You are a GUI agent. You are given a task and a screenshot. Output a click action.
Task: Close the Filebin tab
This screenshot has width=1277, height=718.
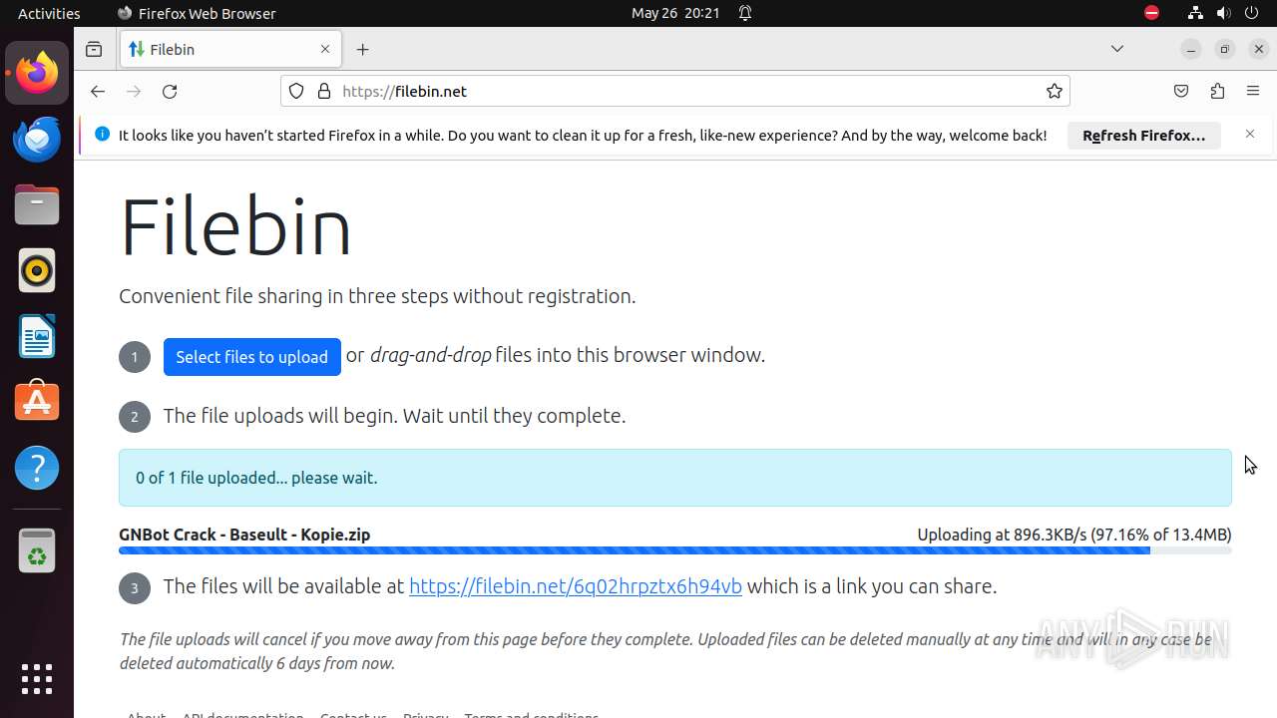click(x=325, y=49)
